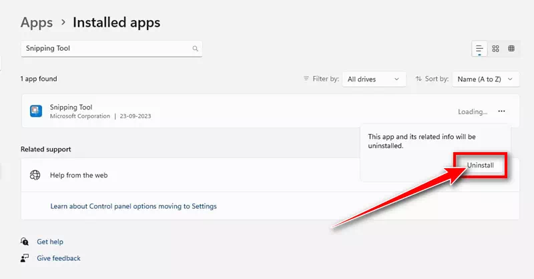
Task: Click the Get help icon
Action: click(25, 242)
